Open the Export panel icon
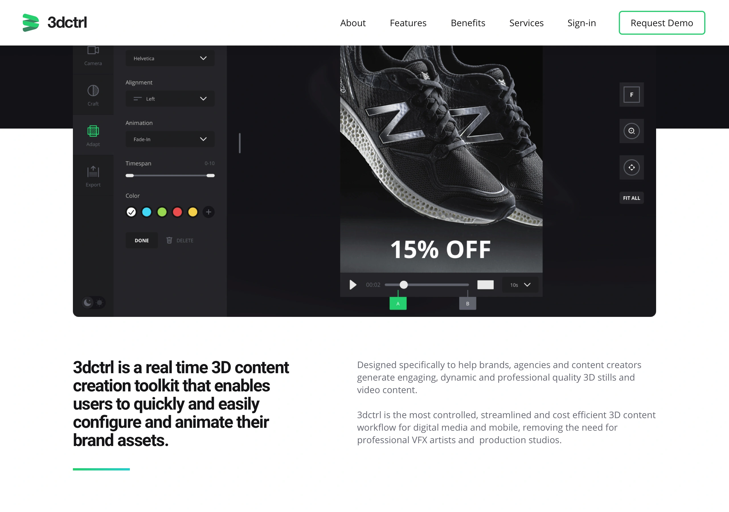 click(x=93, y=172)
